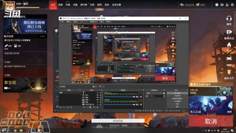Open source properties gear in OBS sources toolbar
The height and width of the screenshot is (133, 236).
pos(90,107)
